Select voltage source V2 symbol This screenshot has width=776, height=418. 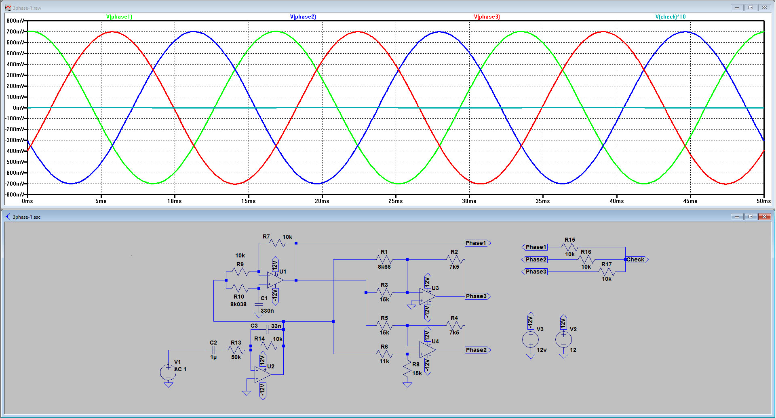pos(563,339)
